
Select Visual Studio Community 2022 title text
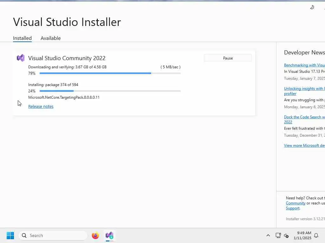click(x=67, y=58)
